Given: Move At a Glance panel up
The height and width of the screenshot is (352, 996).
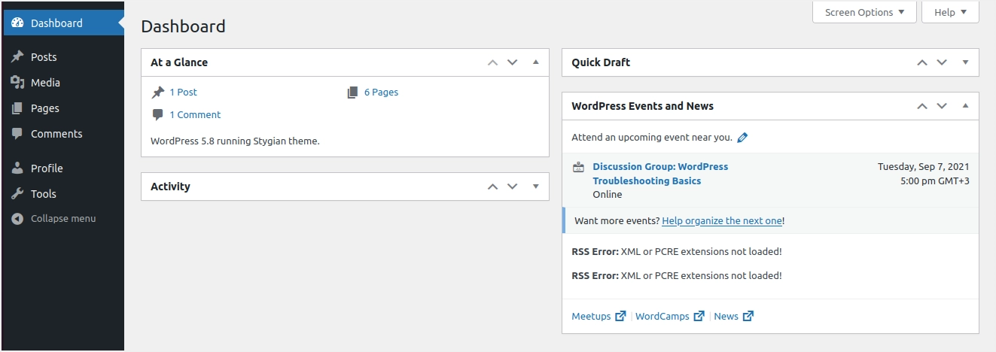Looking at the screenshot, I should (493, 62).
